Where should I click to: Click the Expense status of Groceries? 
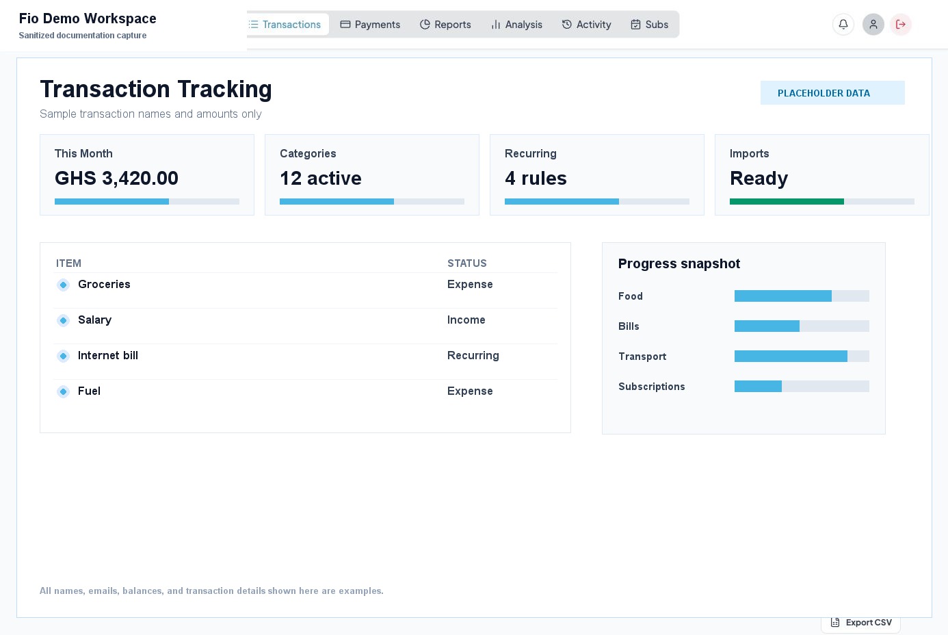point(470,285)
